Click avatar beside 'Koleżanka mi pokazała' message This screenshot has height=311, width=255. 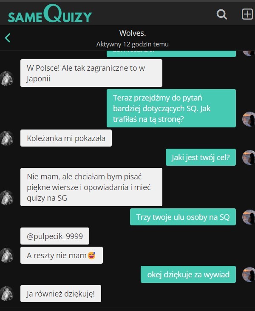tap(6, 138)
